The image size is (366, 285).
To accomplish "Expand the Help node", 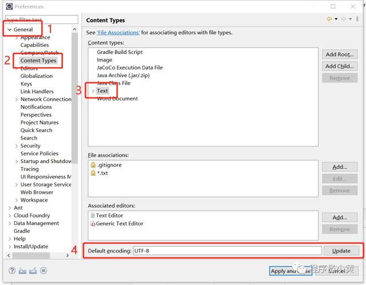I will [10, 239].
